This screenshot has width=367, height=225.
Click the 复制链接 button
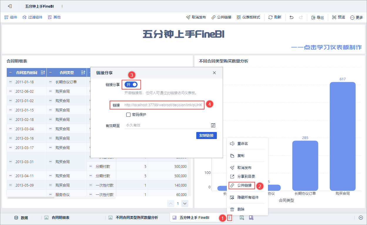(207, 136)
